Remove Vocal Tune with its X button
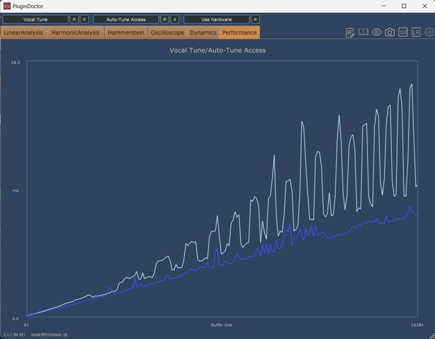This screenshot has height=339, width=435. tap(85, 20)
